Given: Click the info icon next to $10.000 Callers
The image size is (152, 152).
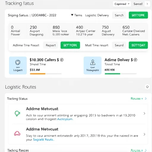Looking at the screenshot, I should [x=62, y=60].
